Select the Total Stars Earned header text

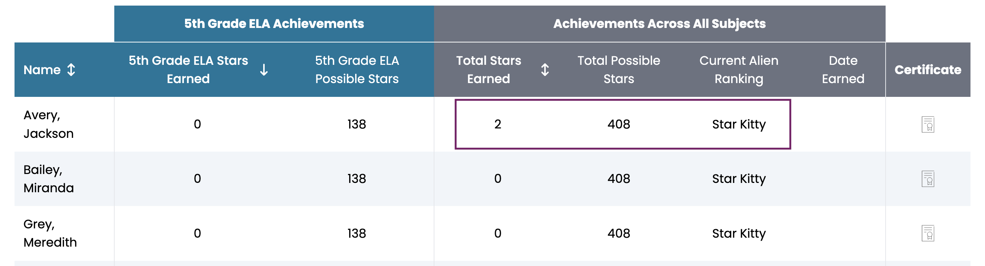pos(488,70)
